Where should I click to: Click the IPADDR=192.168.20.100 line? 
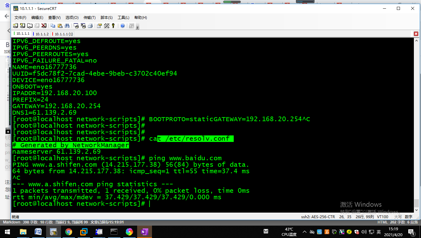point(54,93)
